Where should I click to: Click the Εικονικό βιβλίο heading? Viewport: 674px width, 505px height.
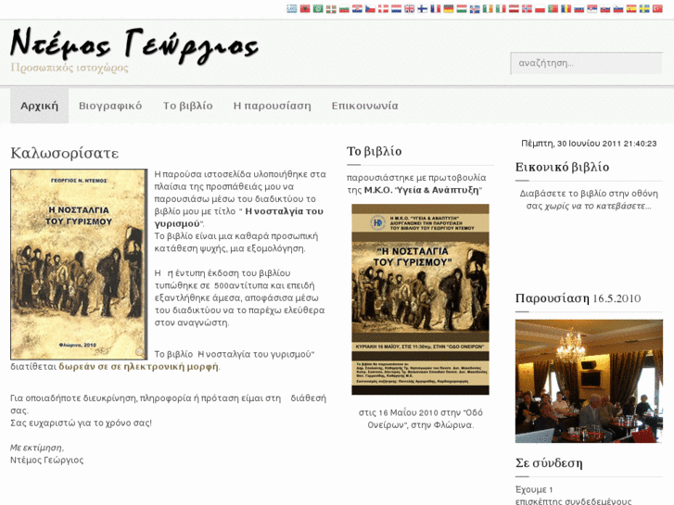[562, 167]
